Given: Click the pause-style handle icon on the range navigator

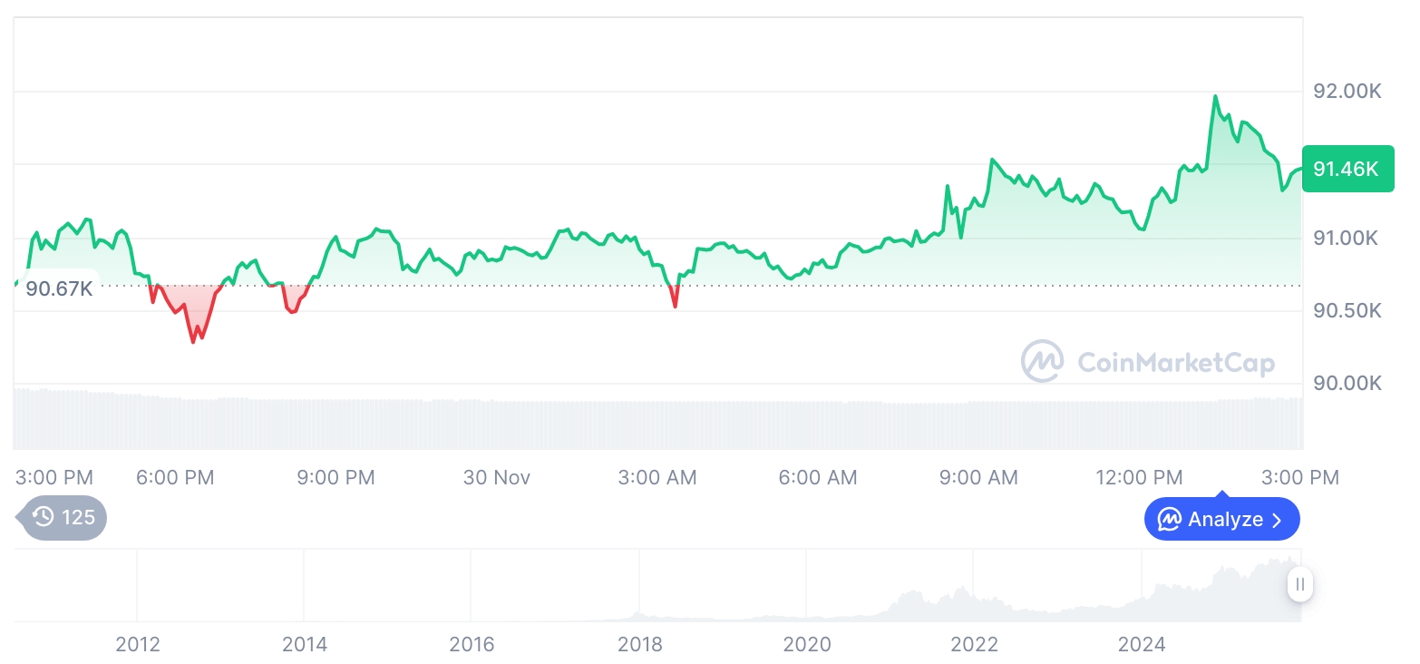Looking at the screenshot, I should tap(1300, 584).
